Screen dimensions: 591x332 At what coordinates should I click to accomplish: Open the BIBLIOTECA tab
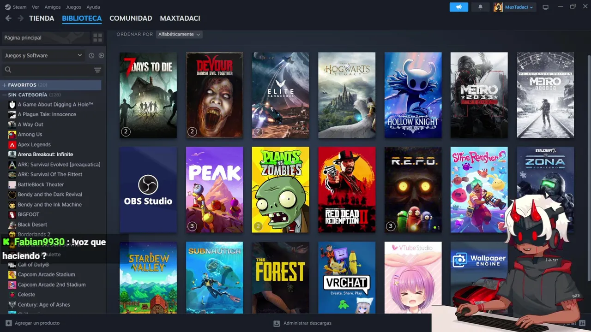tap(82, 18)
